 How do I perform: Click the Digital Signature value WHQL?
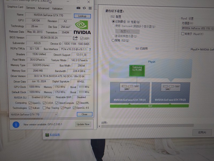(x=81, y=82)
